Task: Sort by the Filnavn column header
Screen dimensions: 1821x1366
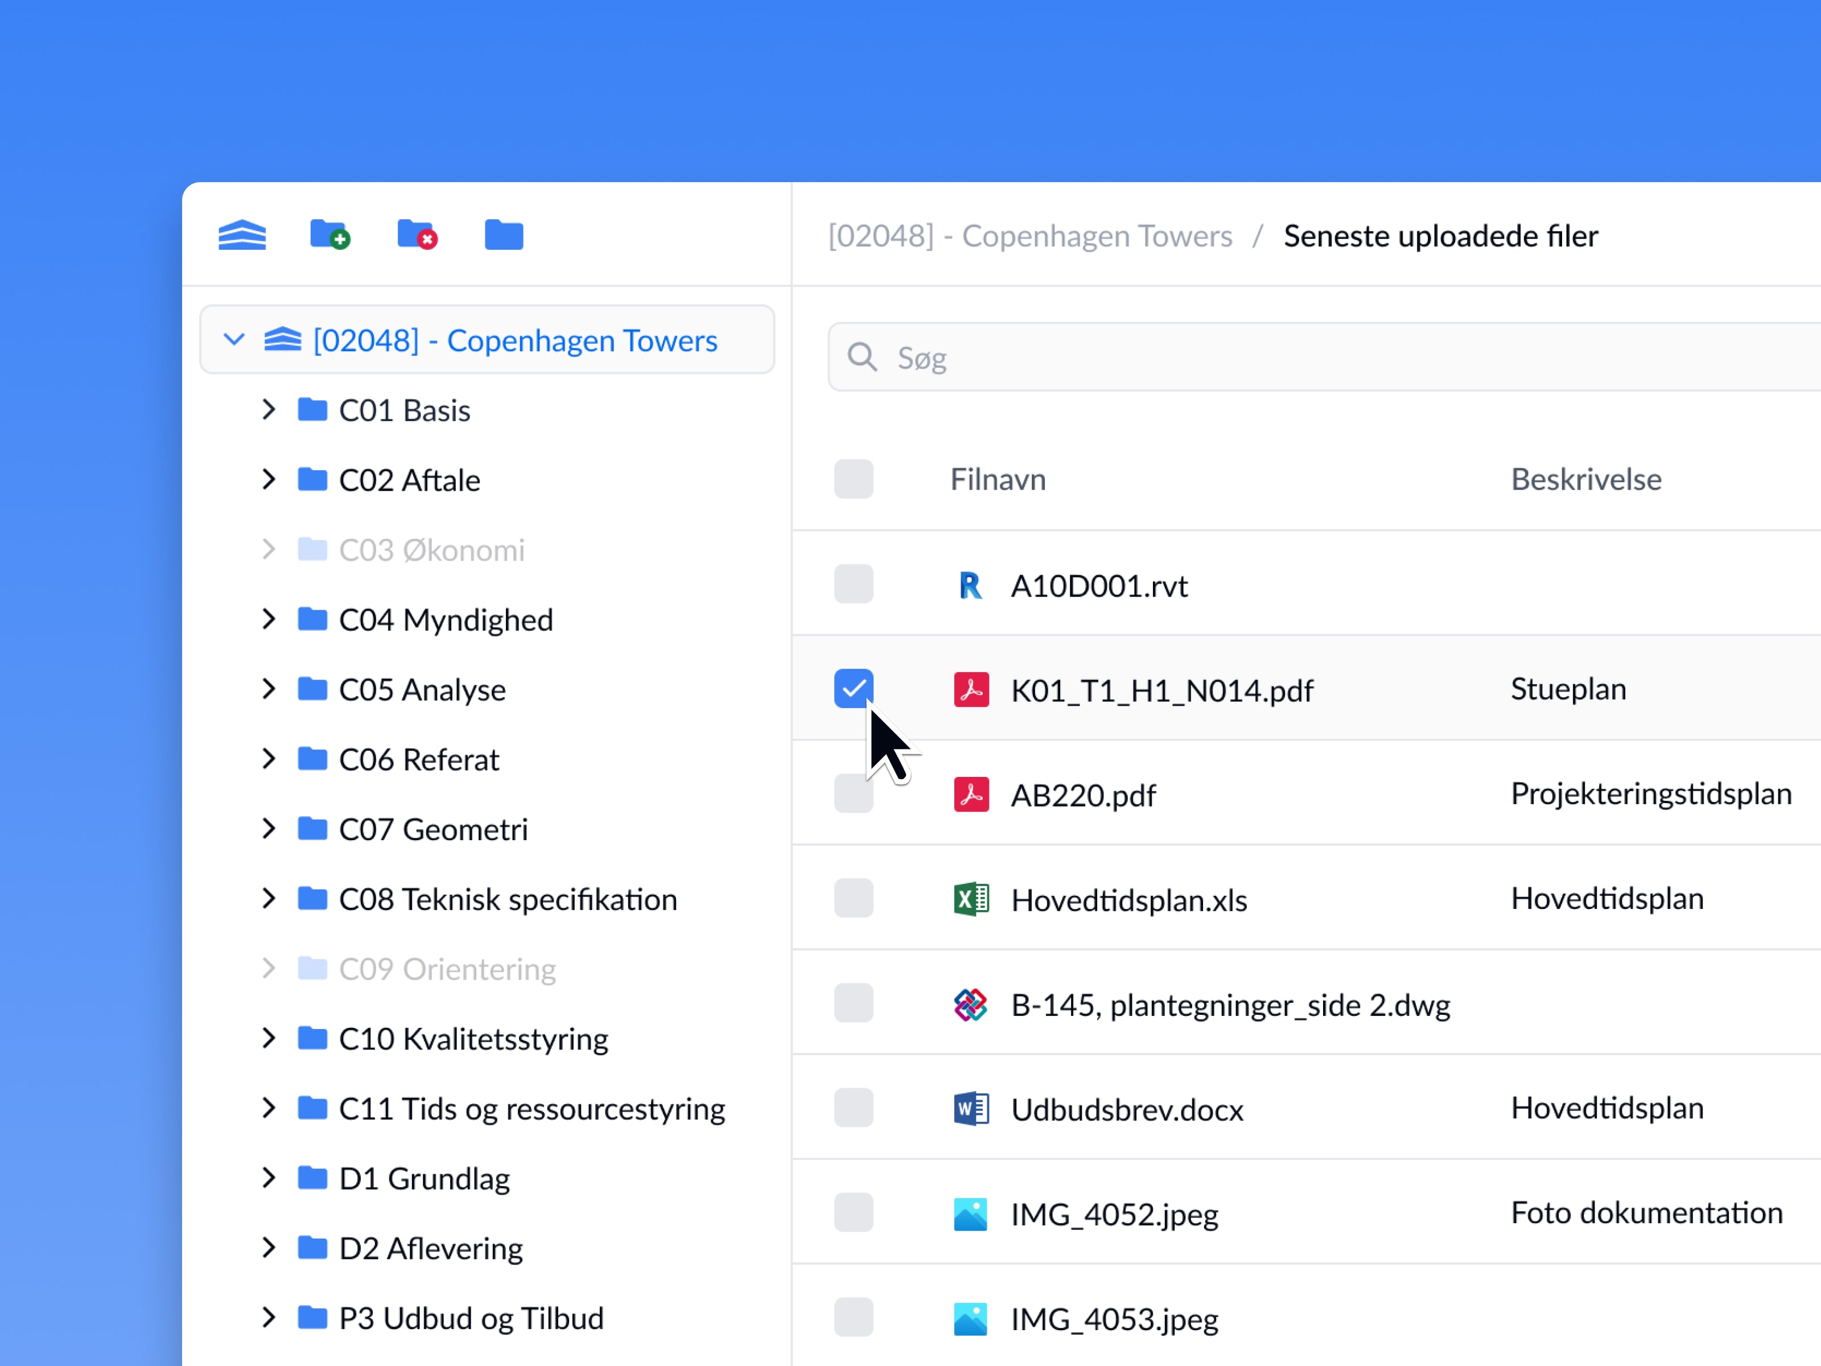Action: tap(997, 479)
